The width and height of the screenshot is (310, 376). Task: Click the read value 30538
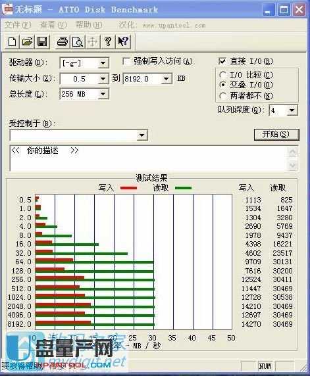click(x=282, y=297)
